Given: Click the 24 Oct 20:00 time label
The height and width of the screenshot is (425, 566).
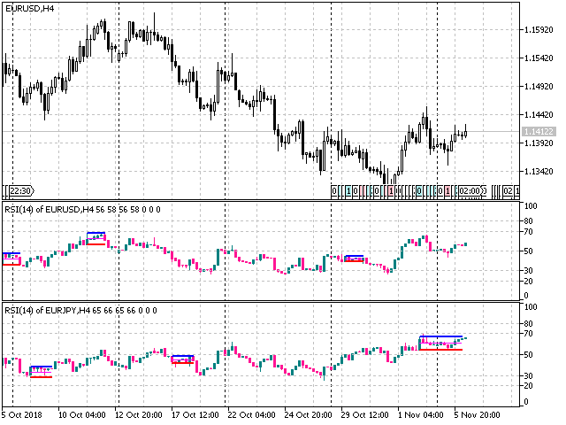Looking at the screenshot, I should [308, 414].
